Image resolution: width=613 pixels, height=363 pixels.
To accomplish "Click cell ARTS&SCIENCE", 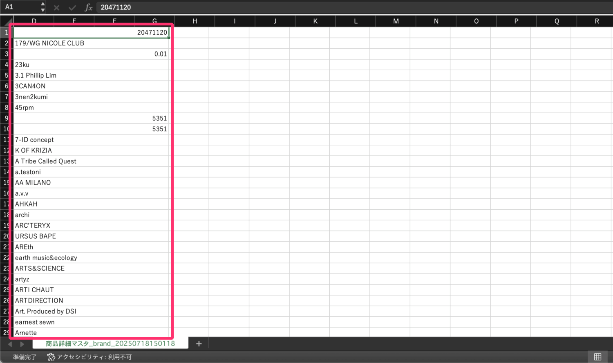I will (x=92, y=269).
